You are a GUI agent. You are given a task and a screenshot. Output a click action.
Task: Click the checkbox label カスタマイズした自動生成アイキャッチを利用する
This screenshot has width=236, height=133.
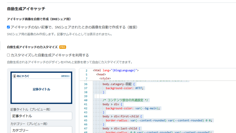click(50, 55)
